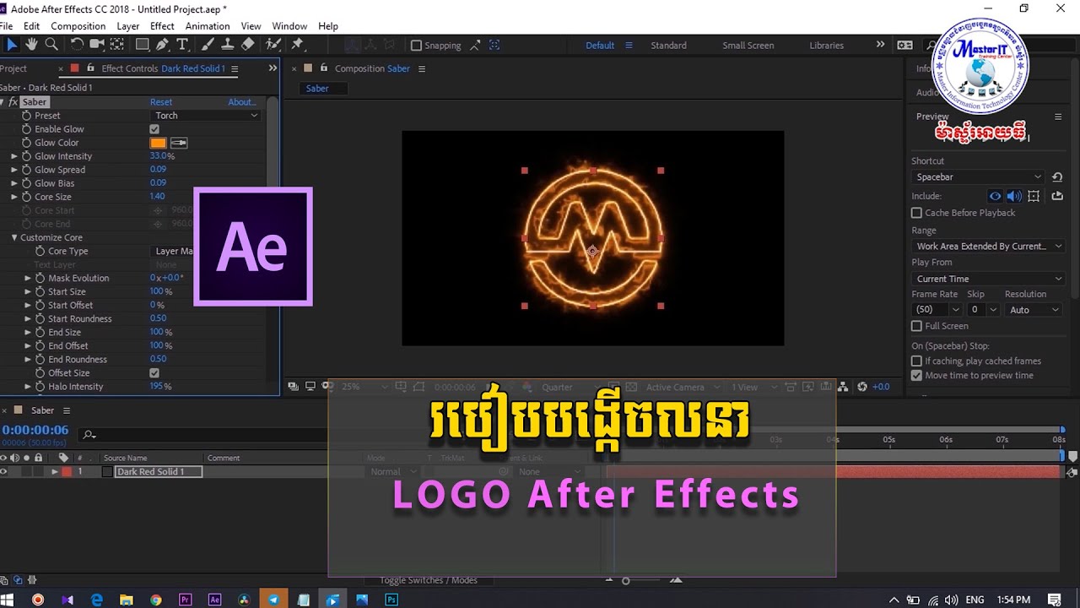Viewport: 1080px width, 608px height.
Task: Toggle the Snapping checkbox
Action: [416, 46]
